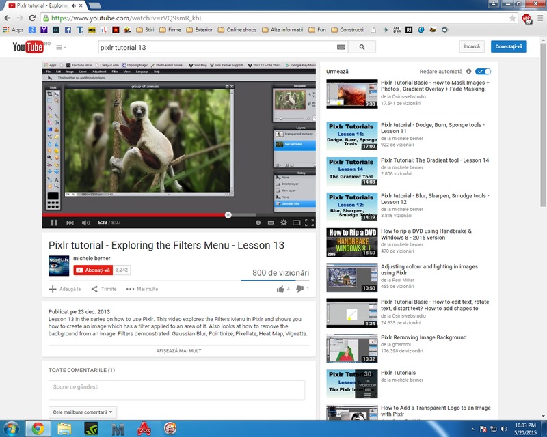Seek using the video progress bar handle
This screenshot has height=437, width=547.
pos(228,215)
